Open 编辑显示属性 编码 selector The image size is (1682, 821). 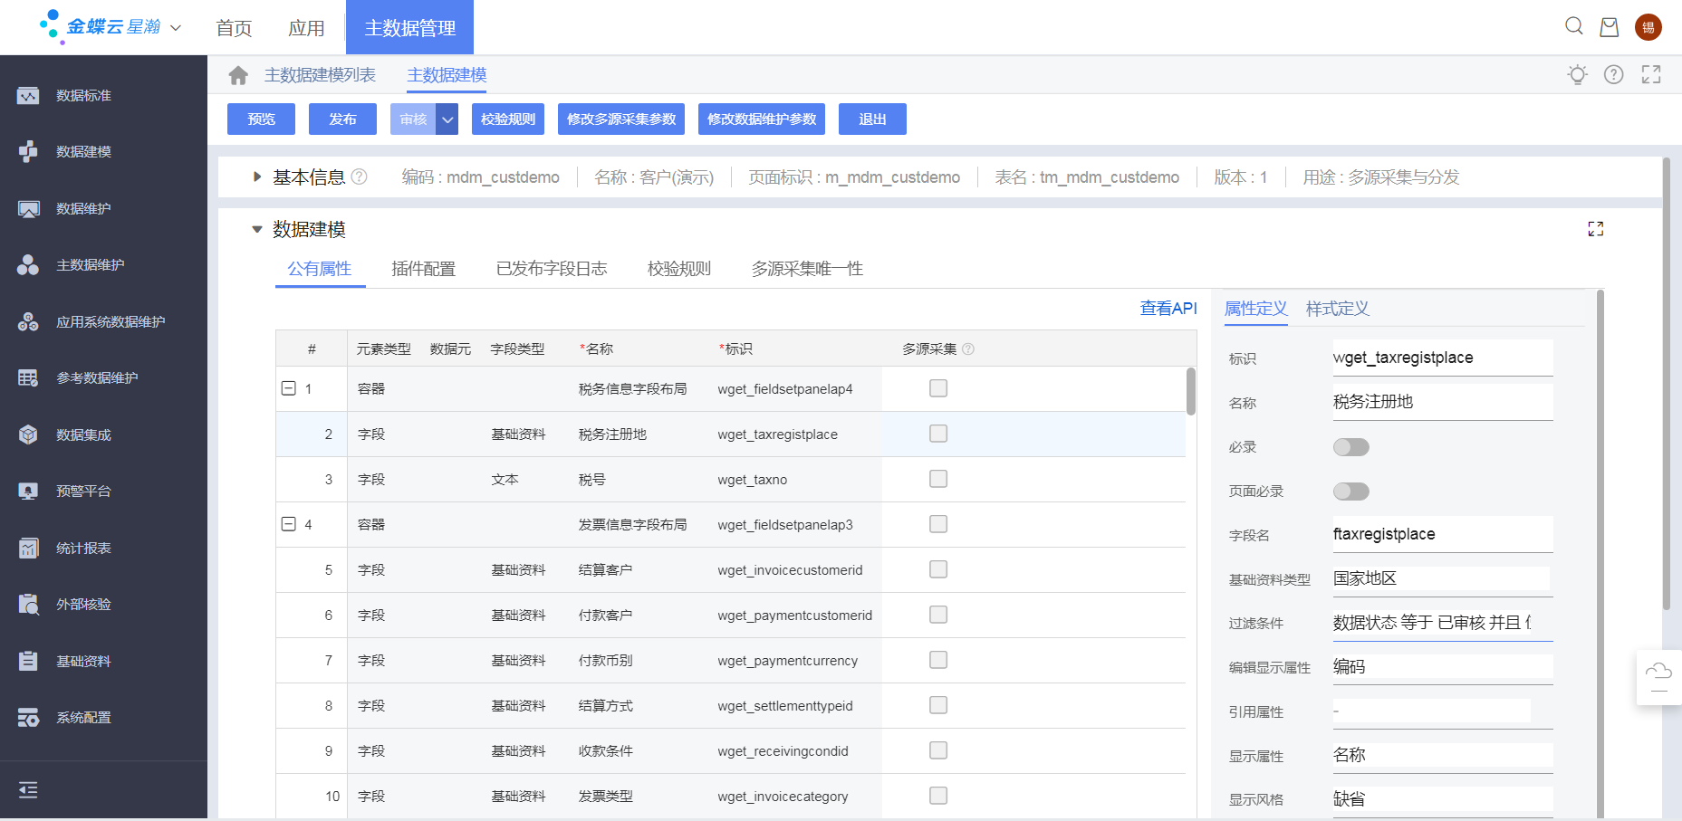click(1443, 667)
